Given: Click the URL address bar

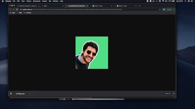Looking at the screenshot, I should [x=90, y=9].
